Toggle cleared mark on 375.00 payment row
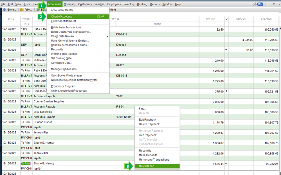The width and height of the screenshot is (281, 175). [226, 91]
